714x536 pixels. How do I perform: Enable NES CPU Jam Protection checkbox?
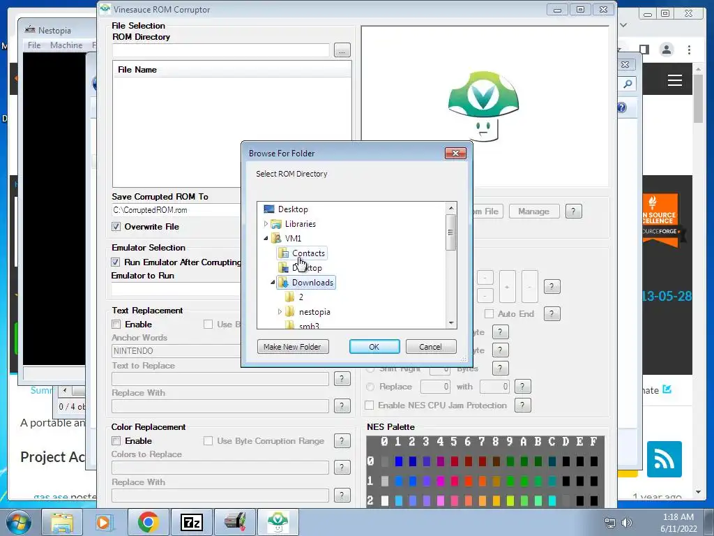click(370, 405)
